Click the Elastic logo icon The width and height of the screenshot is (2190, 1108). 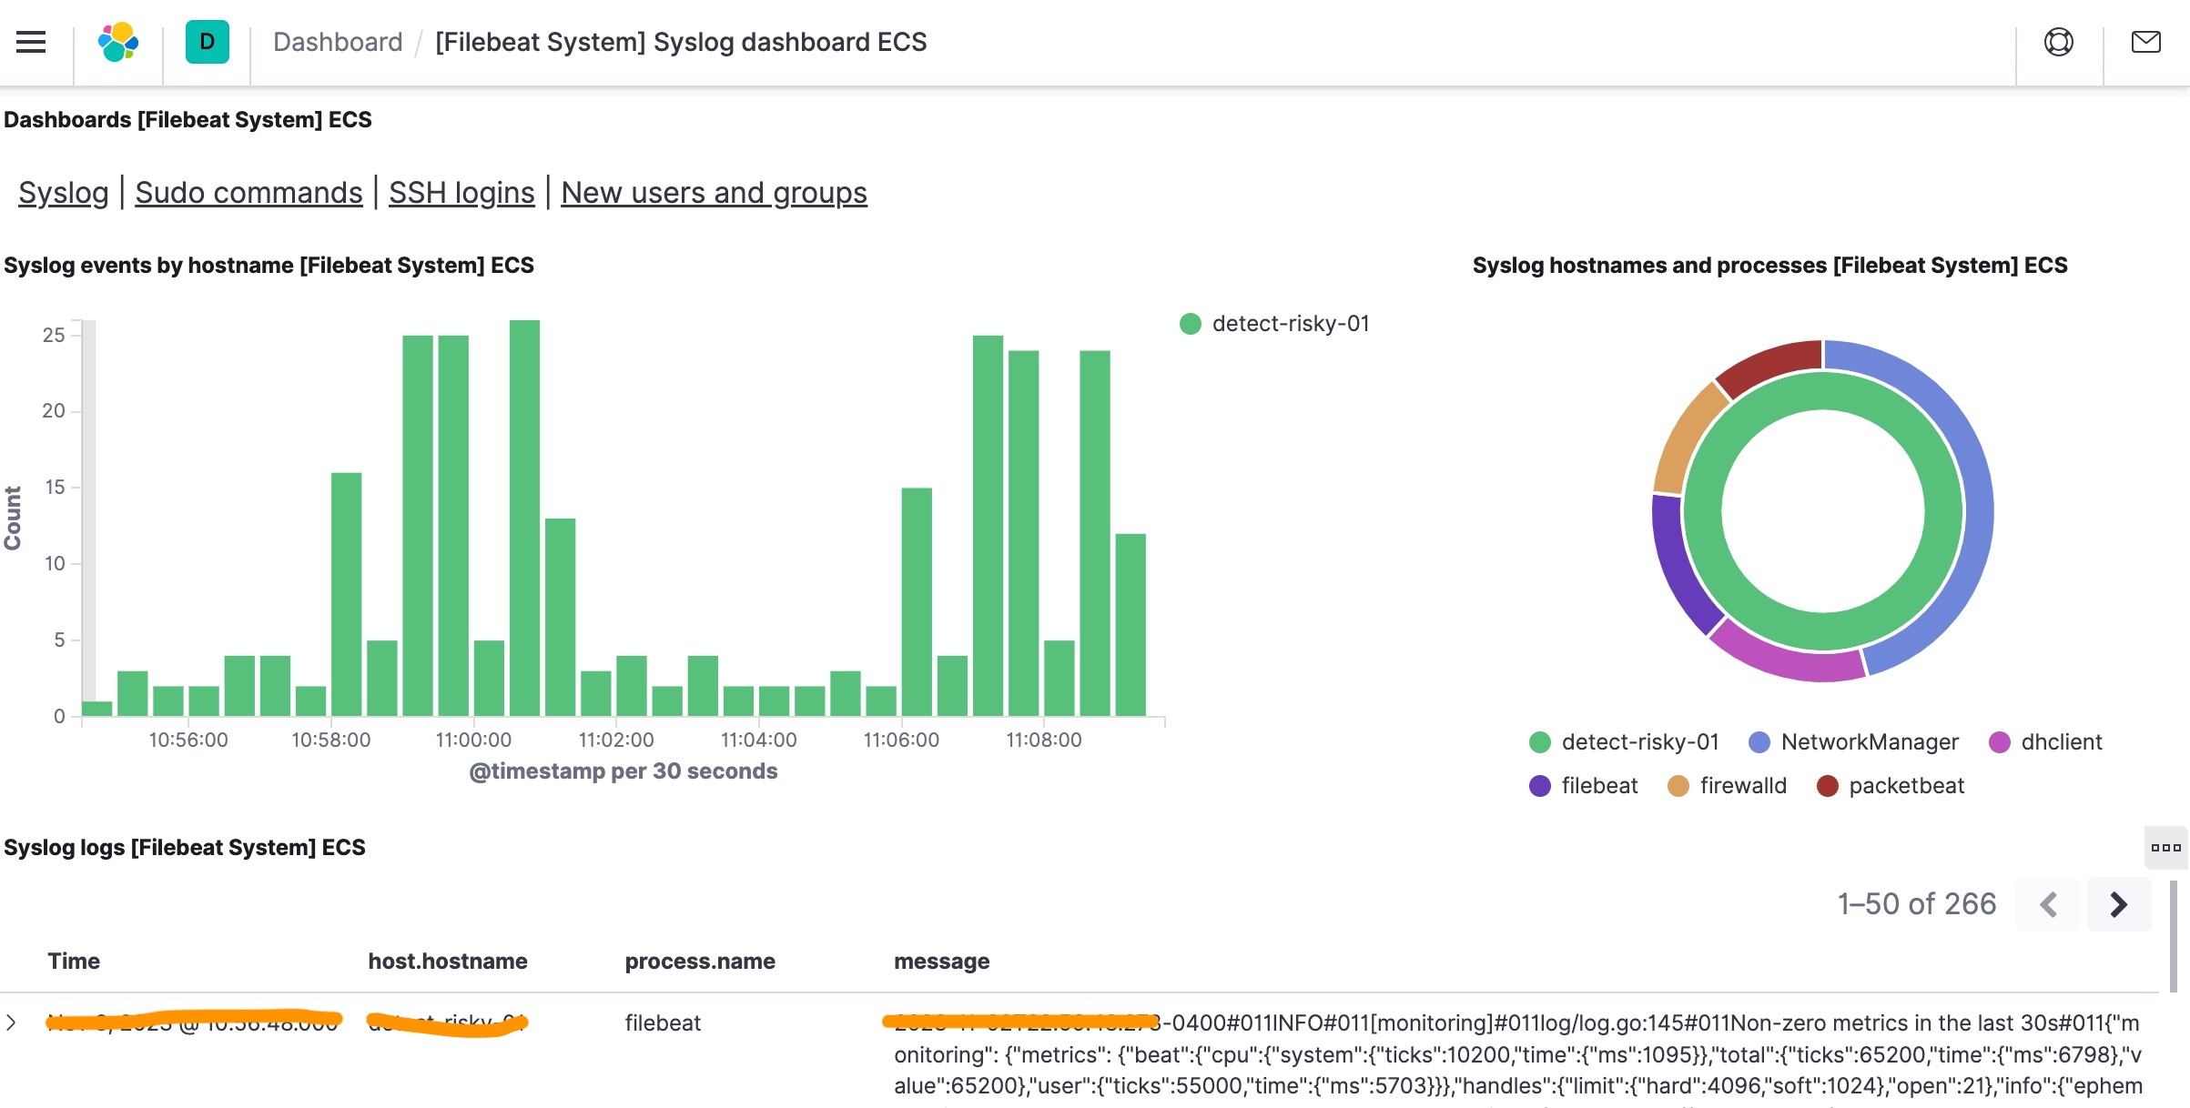pos(118,42)
